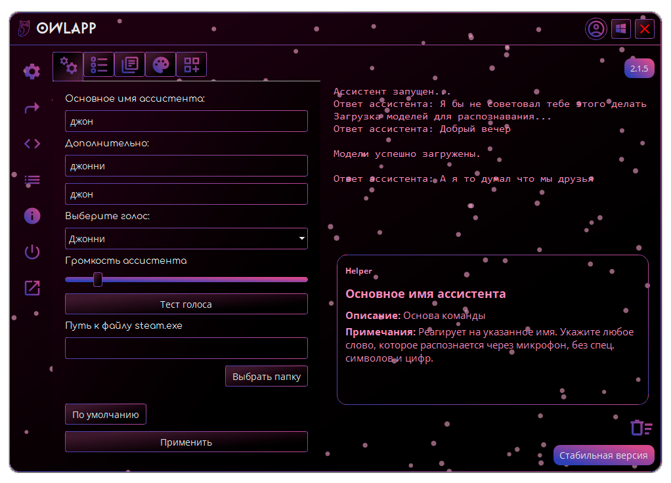Image resolution: width=671 pixels, height=483 pixels.
Task: Open the gear settings sidebar icon
Action: [32, 72]
